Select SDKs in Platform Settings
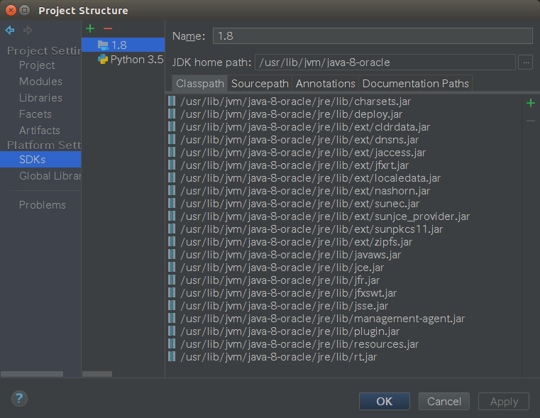Viewport: 540px width, 418px height. [40, 160]
